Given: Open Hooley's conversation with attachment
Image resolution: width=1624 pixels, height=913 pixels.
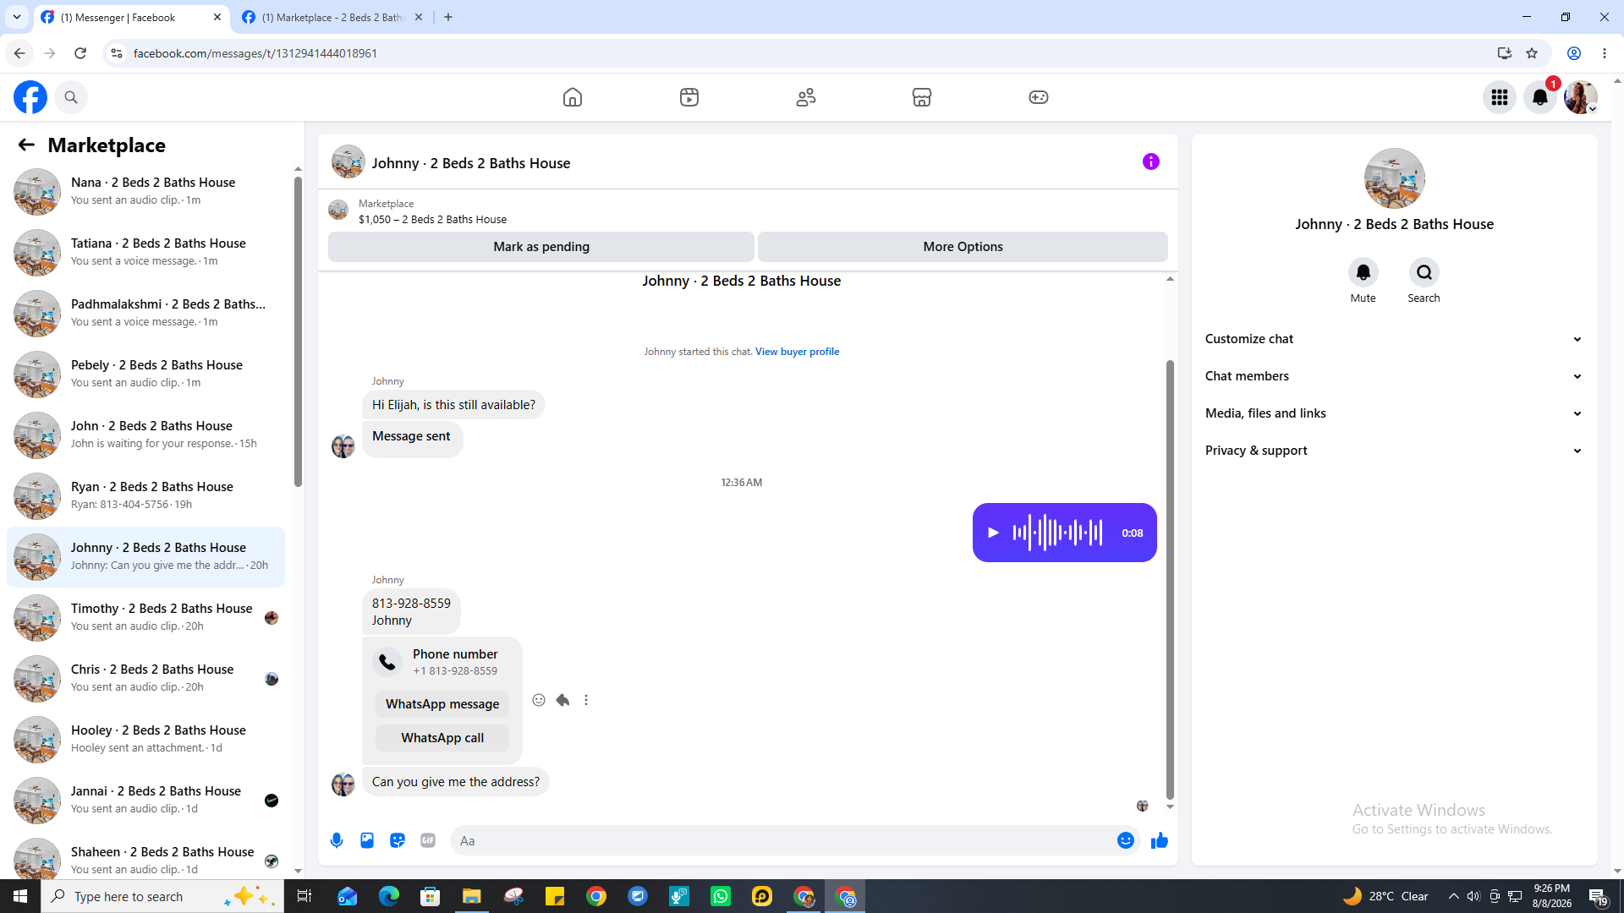Looking at the screenshot, I should tap(145, 739).
